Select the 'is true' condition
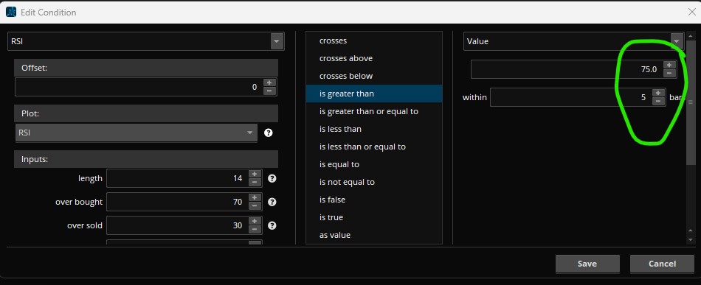 point(374,217)
